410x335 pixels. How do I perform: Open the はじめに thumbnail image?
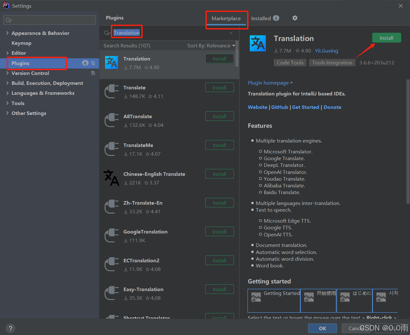point(355,300)
